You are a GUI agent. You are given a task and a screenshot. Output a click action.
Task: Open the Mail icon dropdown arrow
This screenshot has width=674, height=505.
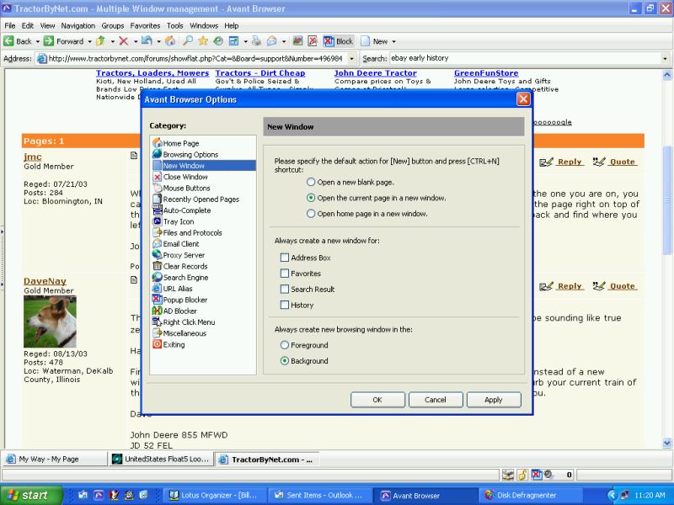coord(284,41)
